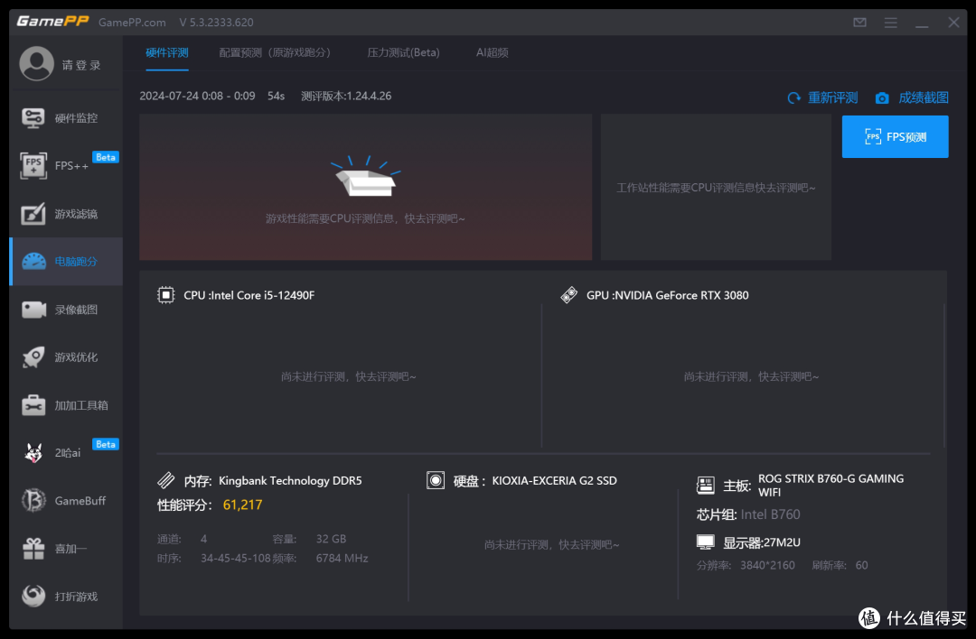Click the GPU card icon
This screenshot has height=639, width=976.
pos(569,294)
